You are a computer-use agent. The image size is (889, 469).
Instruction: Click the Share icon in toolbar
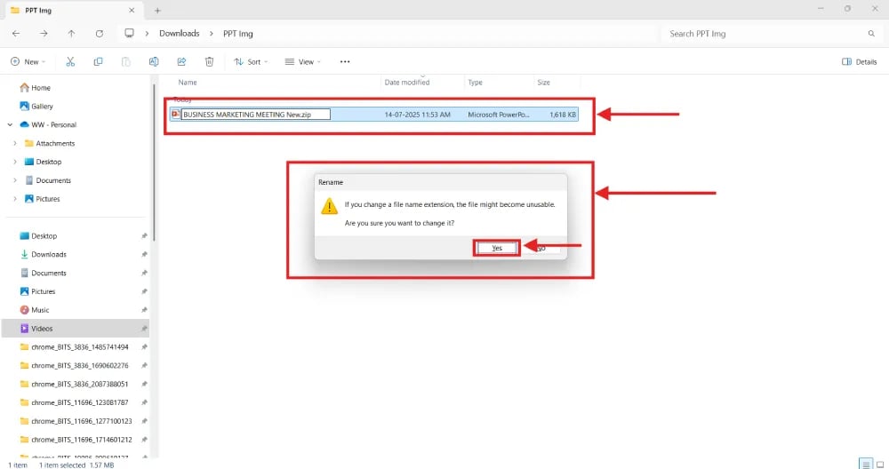pyautogui.click(x=181, y=61)
